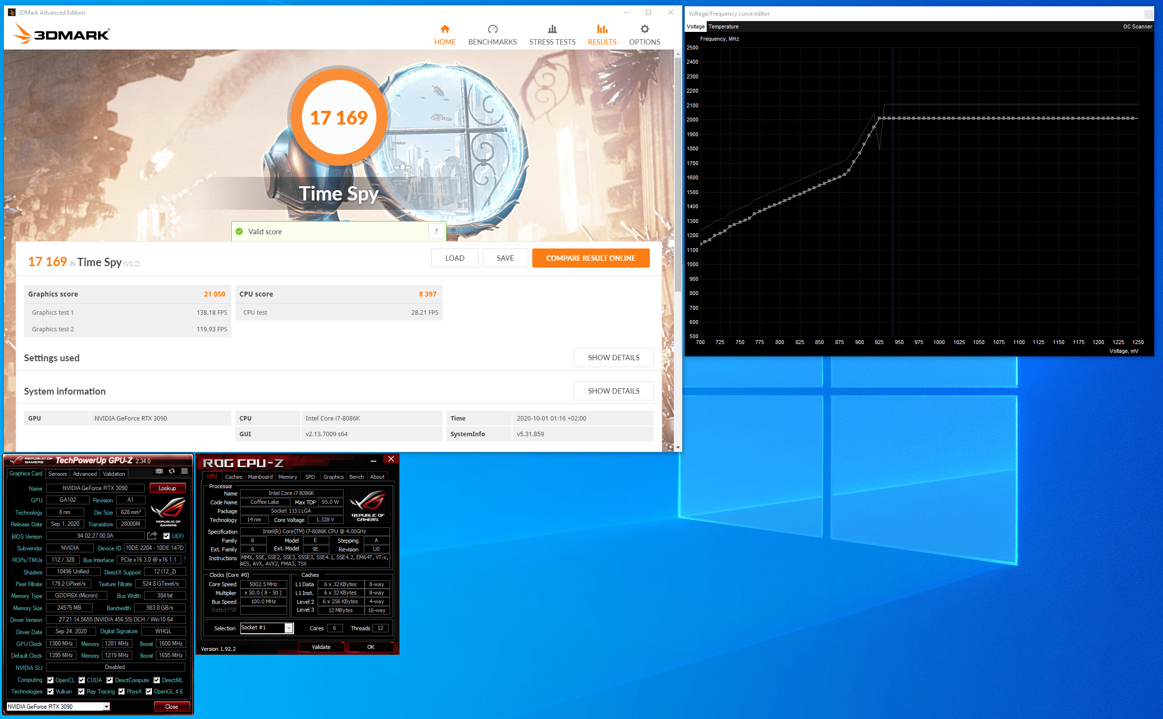This screenshot has width=1163, height=719.
Task: Click the Core Speed value field in CPU-Z
Action: pyautogui.click(x=263, y=584)
